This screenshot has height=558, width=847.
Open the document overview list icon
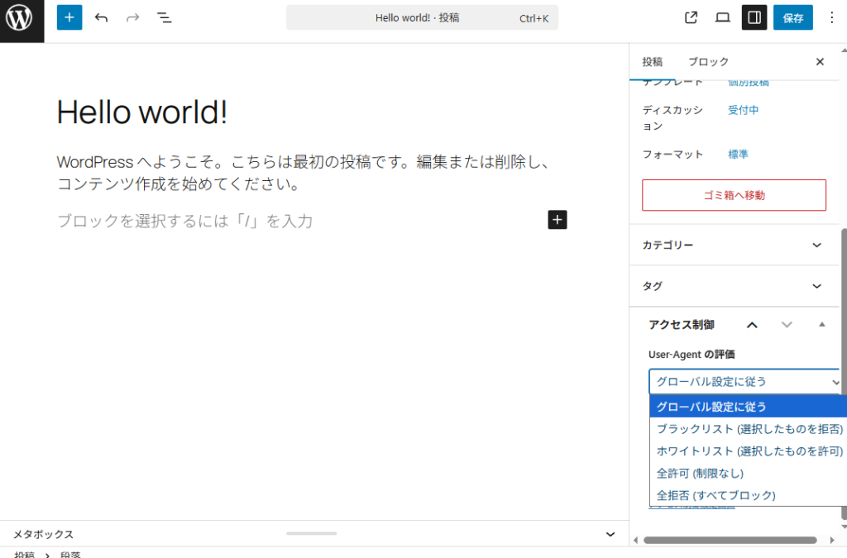pos(165,17)
